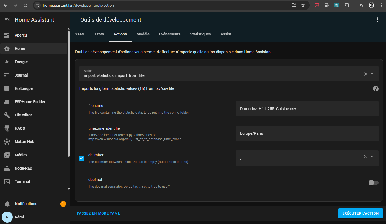Open the Journal list icon
This screenshot has width=386, height=224.
click(7, 75)
